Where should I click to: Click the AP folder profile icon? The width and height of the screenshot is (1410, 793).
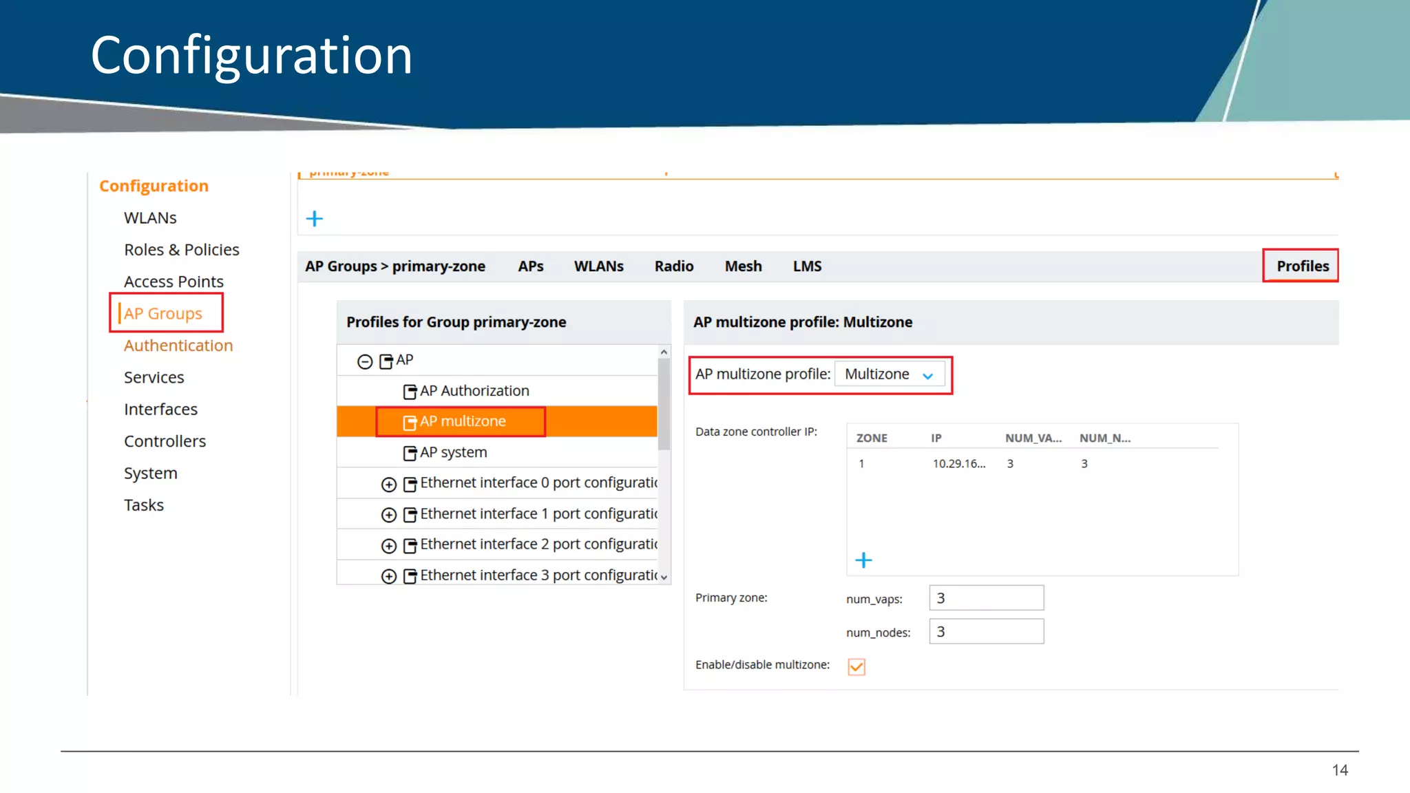pos(386,361)
